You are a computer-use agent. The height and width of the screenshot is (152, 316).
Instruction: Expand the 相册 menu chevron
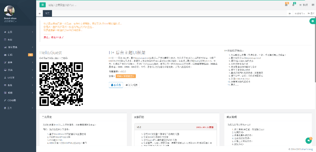point(33,93)
